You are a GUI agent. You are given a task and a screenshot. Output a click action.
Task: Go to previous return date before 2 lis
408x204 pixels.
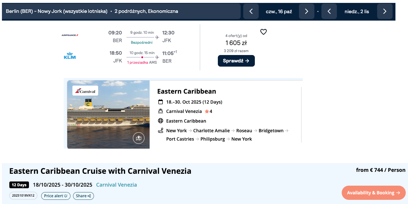coord(329,12)
